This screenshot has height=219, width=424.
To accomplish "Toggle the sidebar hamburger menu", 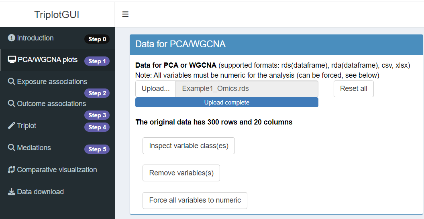I will point(125,14).
